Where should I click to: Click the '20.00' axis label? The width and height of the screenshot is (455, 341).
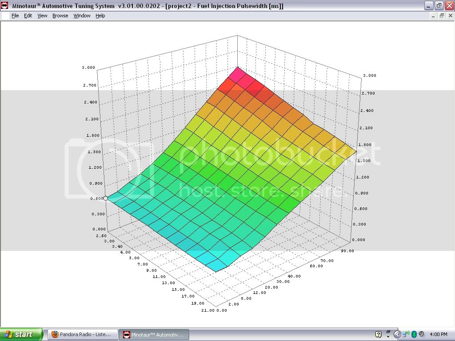click(x=271, y=287)
